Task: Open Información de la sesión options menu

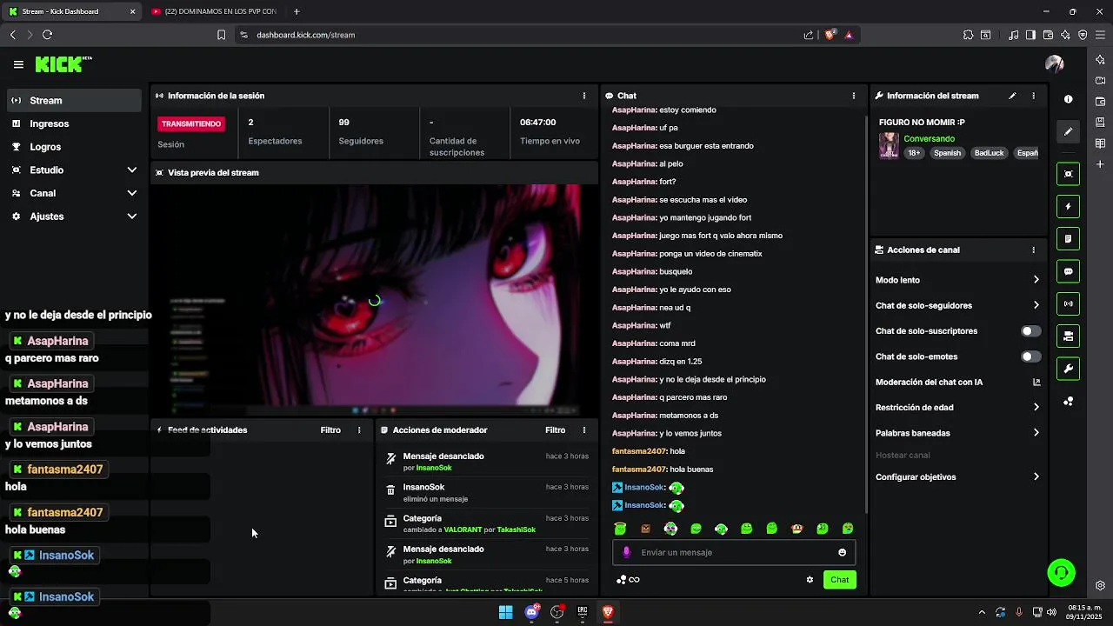Action: [584, 96]
